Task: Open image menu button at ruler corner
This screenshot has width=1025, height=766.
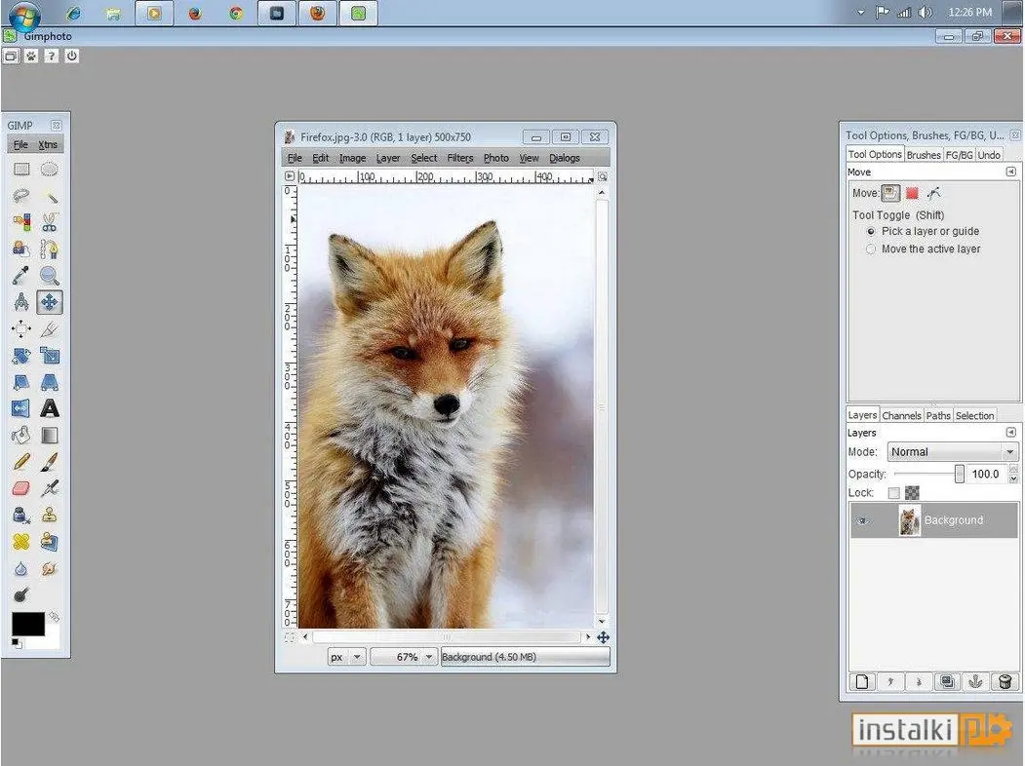Action: 290,176
